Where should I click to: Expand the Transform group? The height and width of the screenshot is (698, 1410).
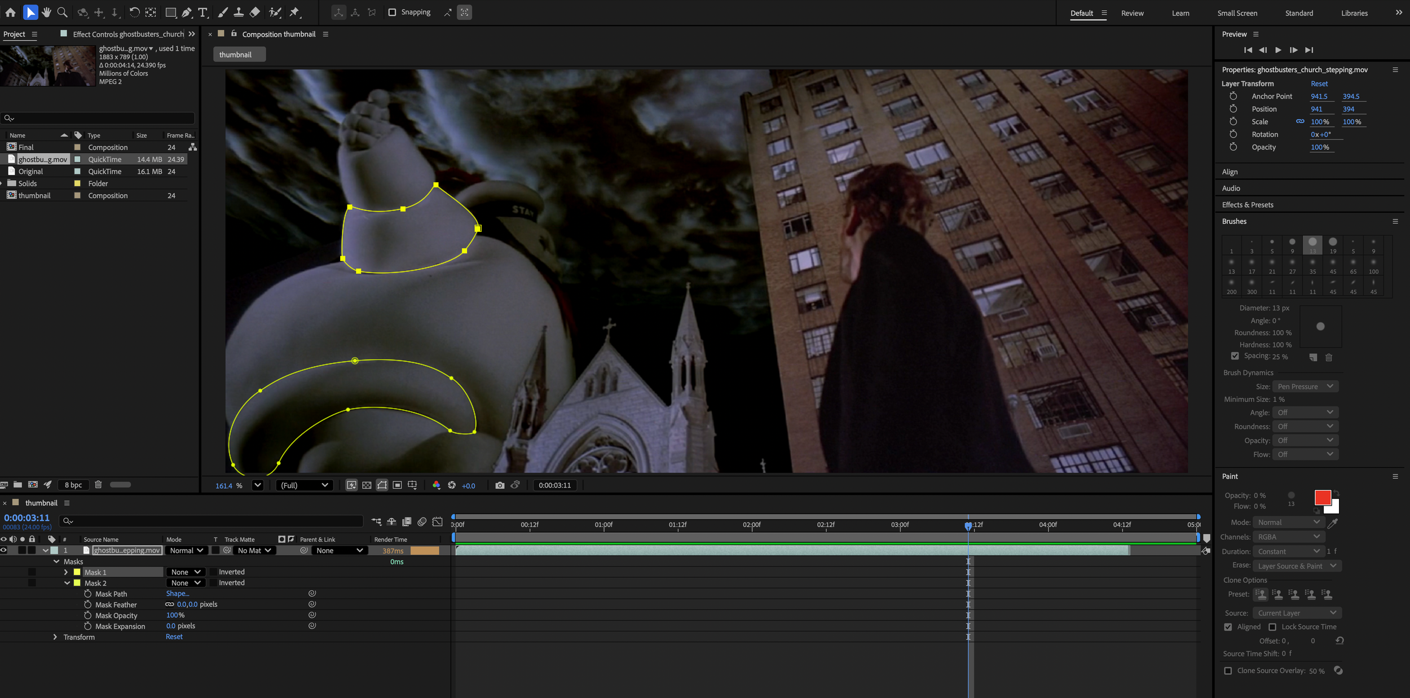coord(55,637)
